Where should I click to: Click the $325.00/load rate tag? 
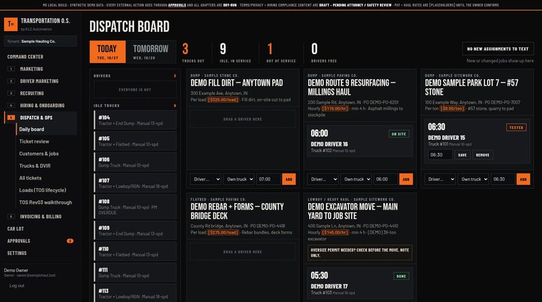[x=223, y=100]
